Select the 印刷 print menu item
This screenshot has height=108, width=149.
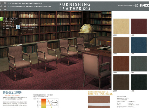pyautogui.click(x=5, y=10)
